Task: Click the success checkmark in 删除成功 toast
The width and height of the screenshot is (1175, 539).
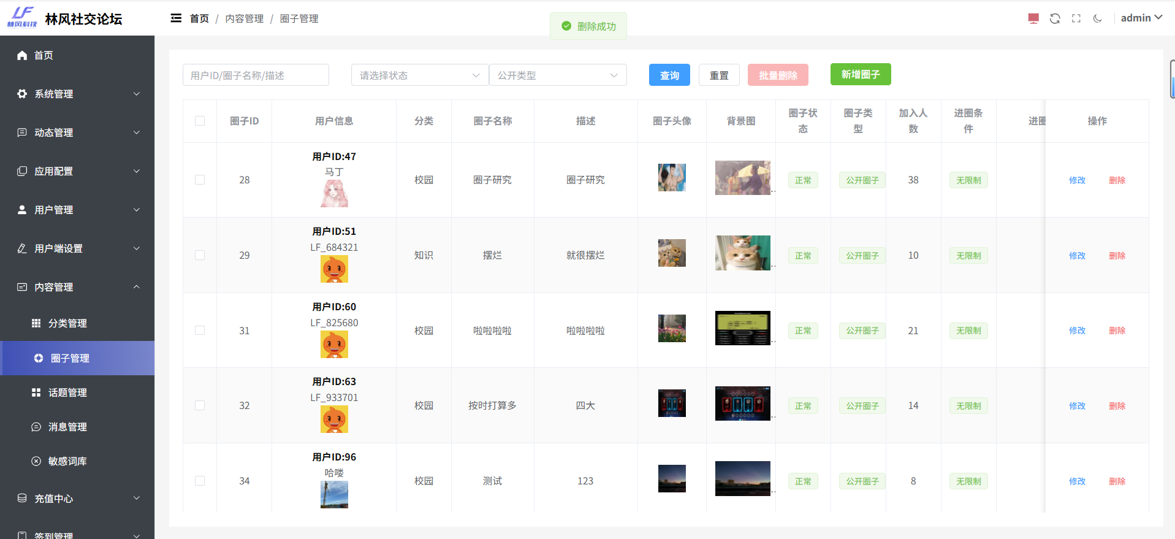Action: tap(566, 26)
